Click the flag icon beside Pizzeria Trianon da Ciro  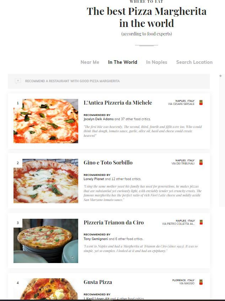click(201, 222)
